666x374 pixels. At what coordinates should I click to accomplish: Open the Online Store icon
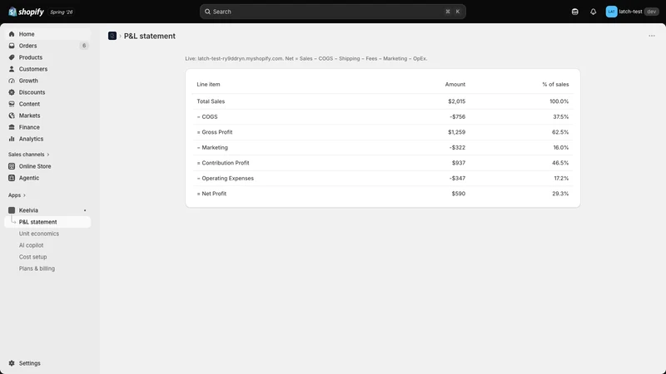pos(12,166)
